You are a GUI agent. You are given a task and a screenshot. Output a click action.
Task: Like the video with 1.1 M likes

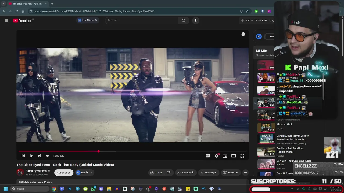click(x=156, y=173)
